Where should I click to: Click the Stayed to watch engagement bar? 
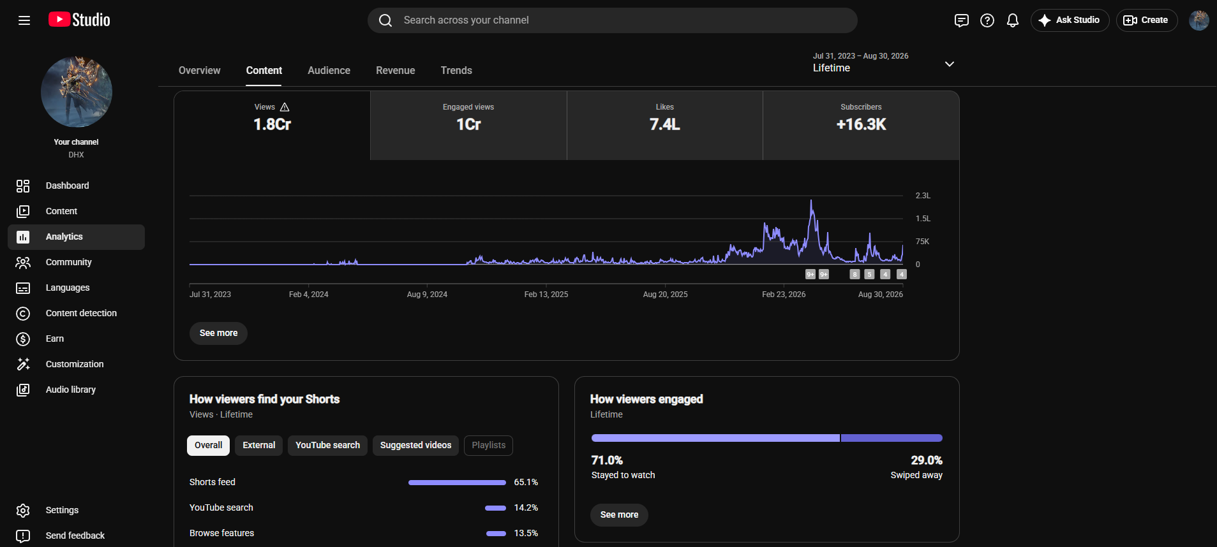(715, 438)
